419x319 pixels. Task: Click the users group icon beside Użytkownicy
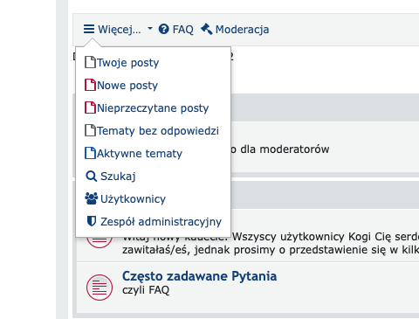(92, 198)
